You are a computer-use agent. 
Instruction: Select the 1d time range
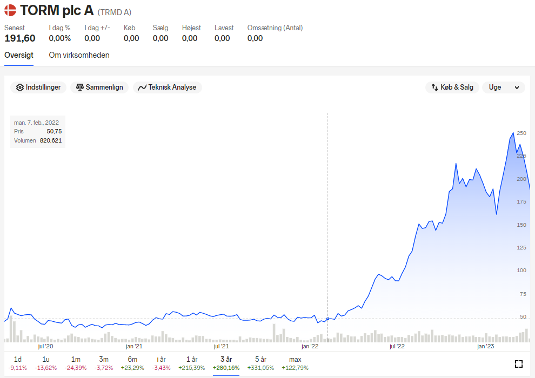tap(18, 363)
